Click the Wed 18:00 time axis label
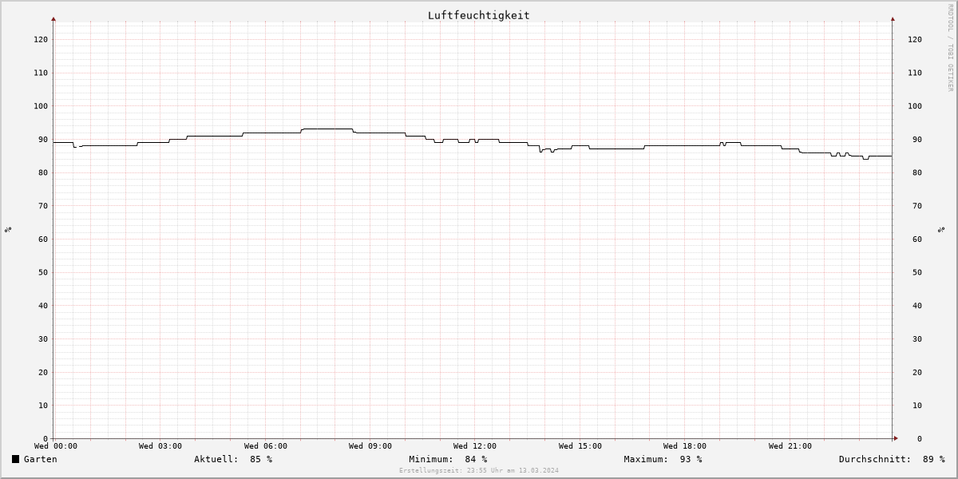The image size is (958, 479). point(684,446)
